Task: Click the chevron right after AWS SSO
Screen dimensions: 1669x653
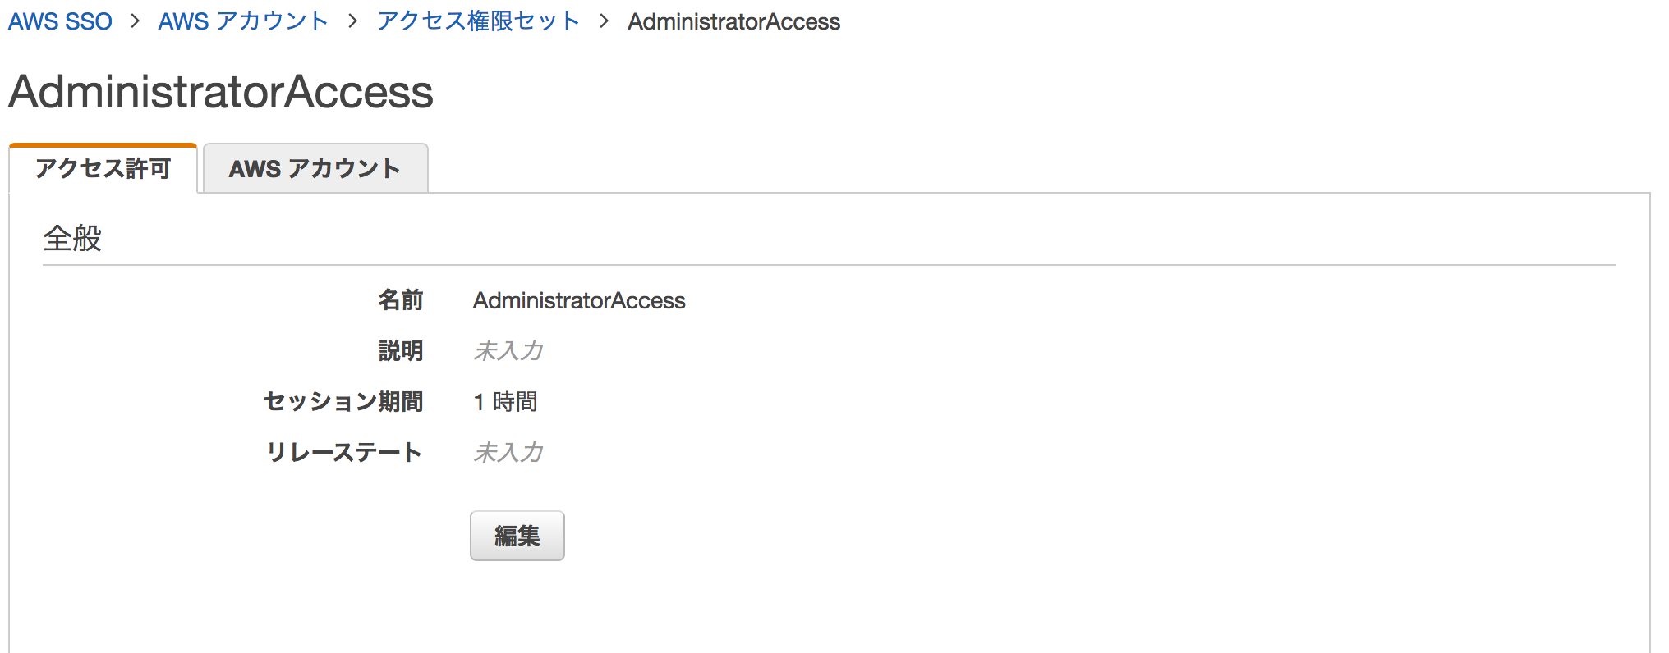Action: (136, 21)
